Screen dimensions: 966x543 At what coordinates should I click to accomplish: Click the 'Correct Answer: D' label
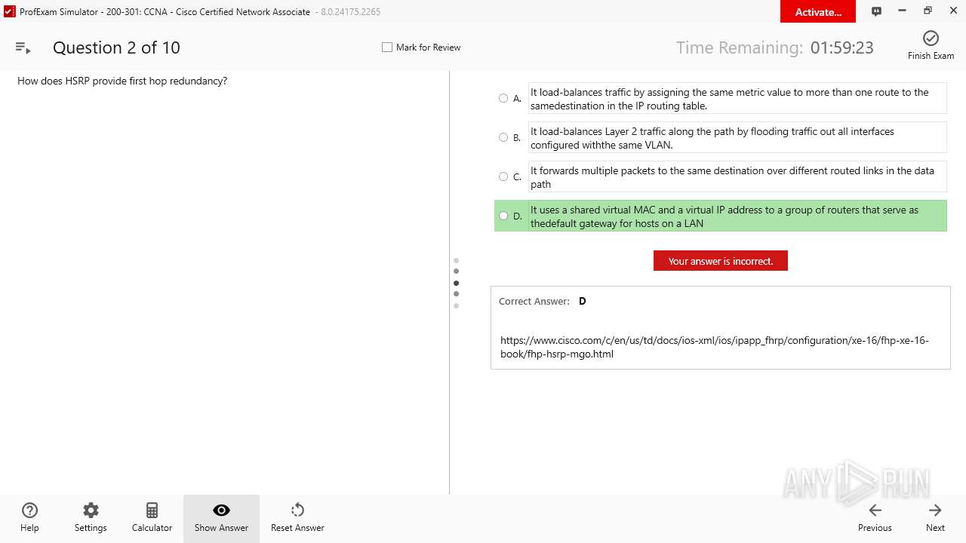[x=543, y=301]
